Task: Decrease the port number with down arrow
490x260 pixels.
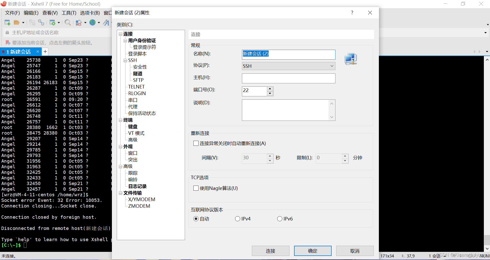Action: pos(270,94)
